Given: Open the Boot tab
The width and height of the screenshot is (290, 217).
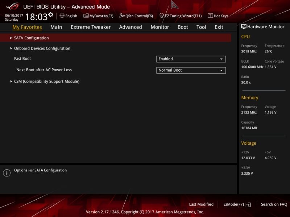Looking at the screenshot, I should point(183,27).
